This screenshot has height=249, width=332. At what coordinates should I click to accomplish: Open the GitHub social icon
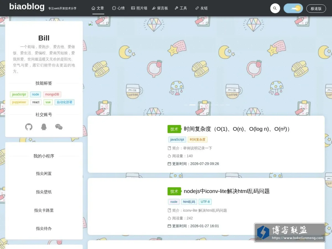click(x=29, y=127)
